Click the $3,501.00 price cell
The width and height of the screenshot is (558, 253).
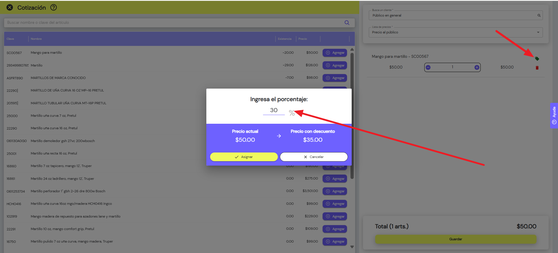tap(310, 191)
